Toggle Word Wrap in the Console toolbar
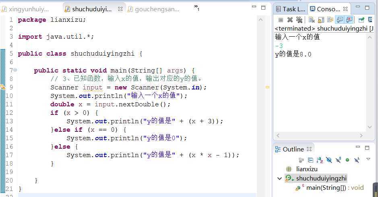The image size is (378, 197). 330,20
